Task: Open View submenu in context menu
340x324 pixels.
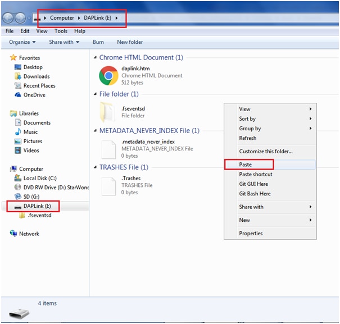Action: tap(270, 109)
